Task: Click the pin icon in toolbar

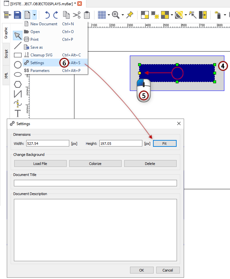Action: [130, 15]
